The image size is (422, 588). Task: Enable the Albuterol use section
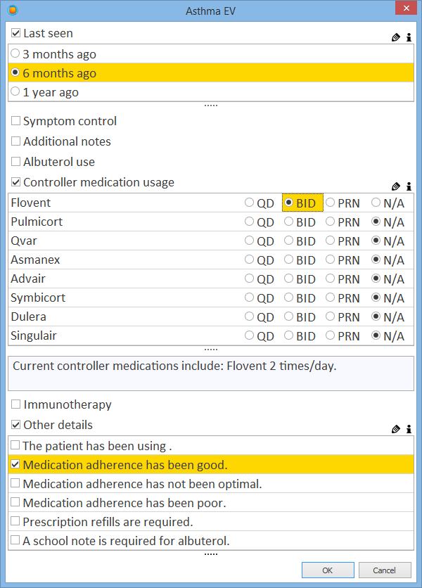(x=15, y=161)
